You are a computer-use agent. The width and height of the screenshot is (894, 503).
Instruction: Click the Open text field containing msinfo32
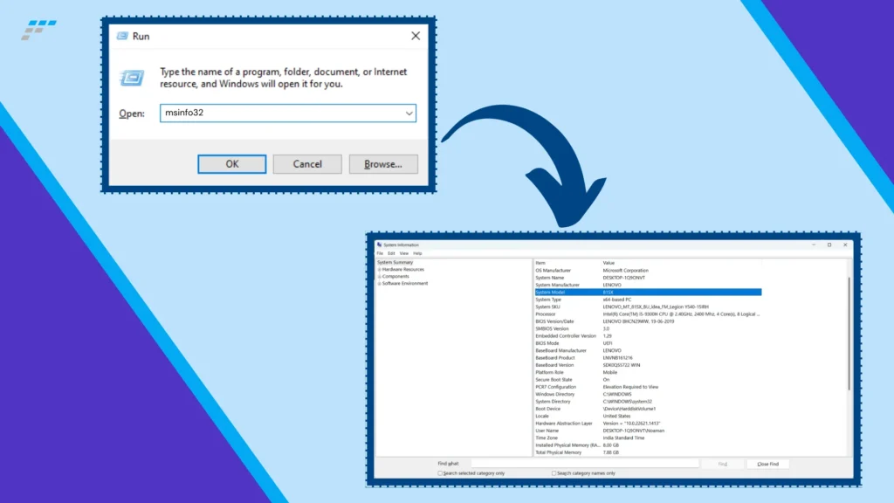[288, 113]
